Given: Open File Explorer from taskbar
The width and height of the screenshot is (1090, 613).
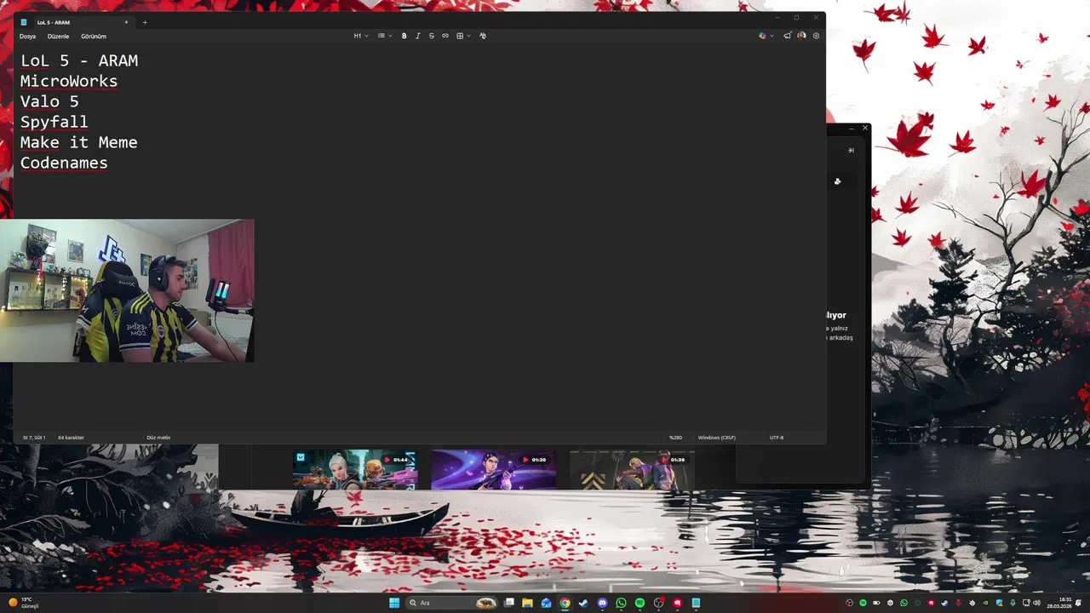Looking at the screenshot, I should (527, 603).
